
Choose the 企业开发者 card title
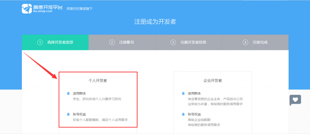(213, 81)
